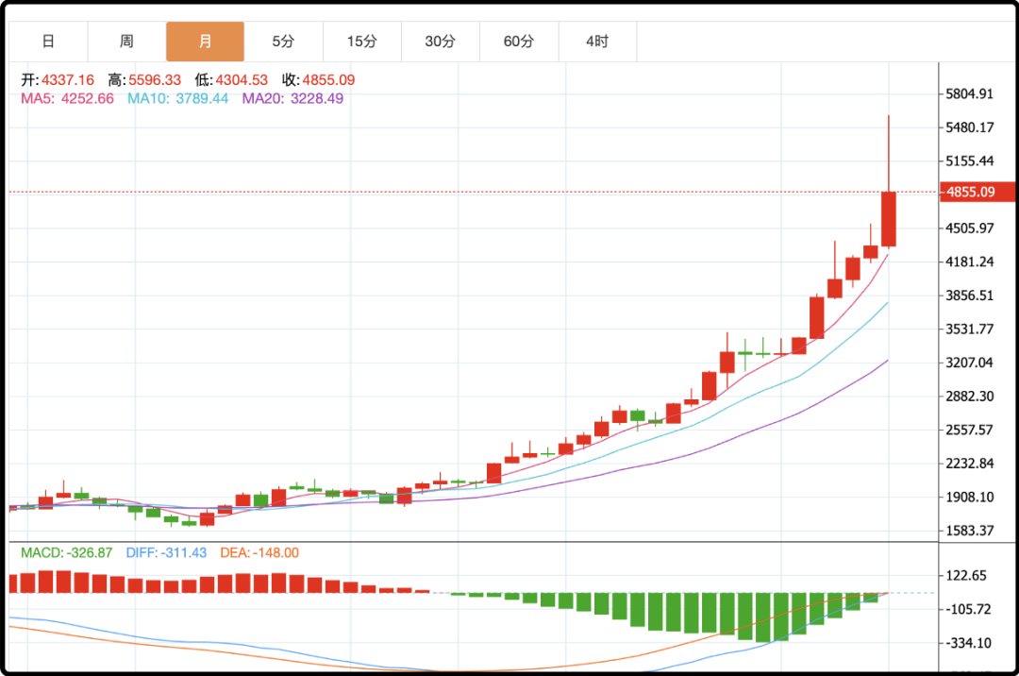The image size is (1019, 676).
Task: Click the -334.10 MACD axis label
Action: click(x=969, y=643)
